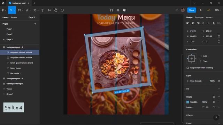Image resolution: width=223 pixels, height=125 pixels.
Task: Enable Fix position when scrolling checkbox
Action: (187, 68)
